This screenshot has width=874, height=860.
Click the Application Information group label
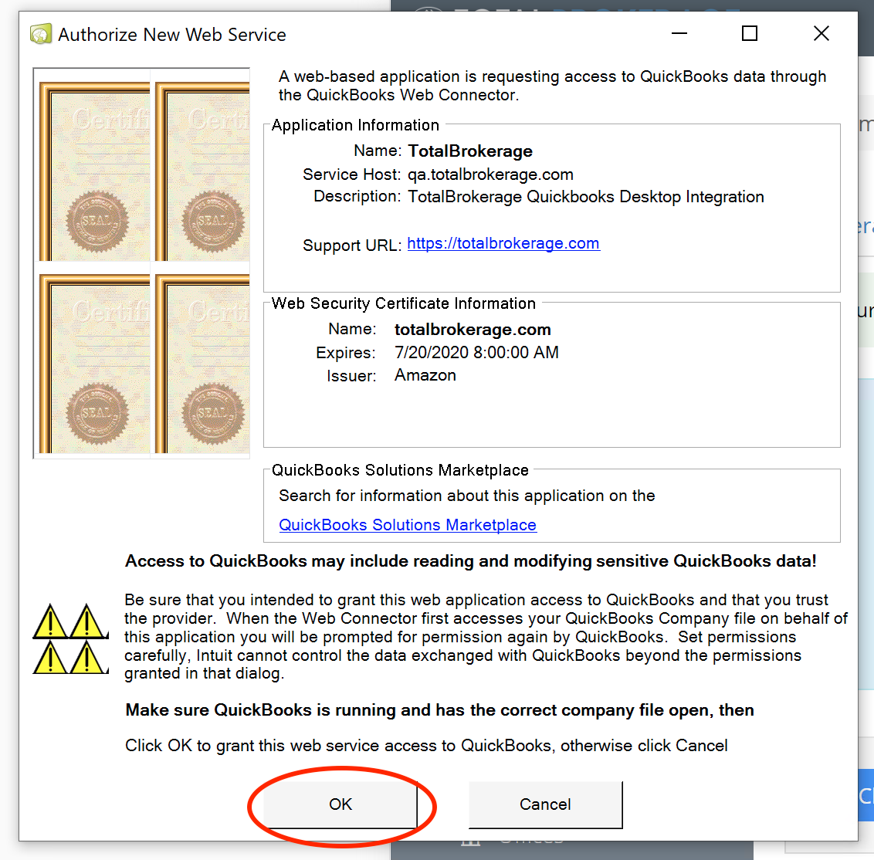tap(355, 125)
